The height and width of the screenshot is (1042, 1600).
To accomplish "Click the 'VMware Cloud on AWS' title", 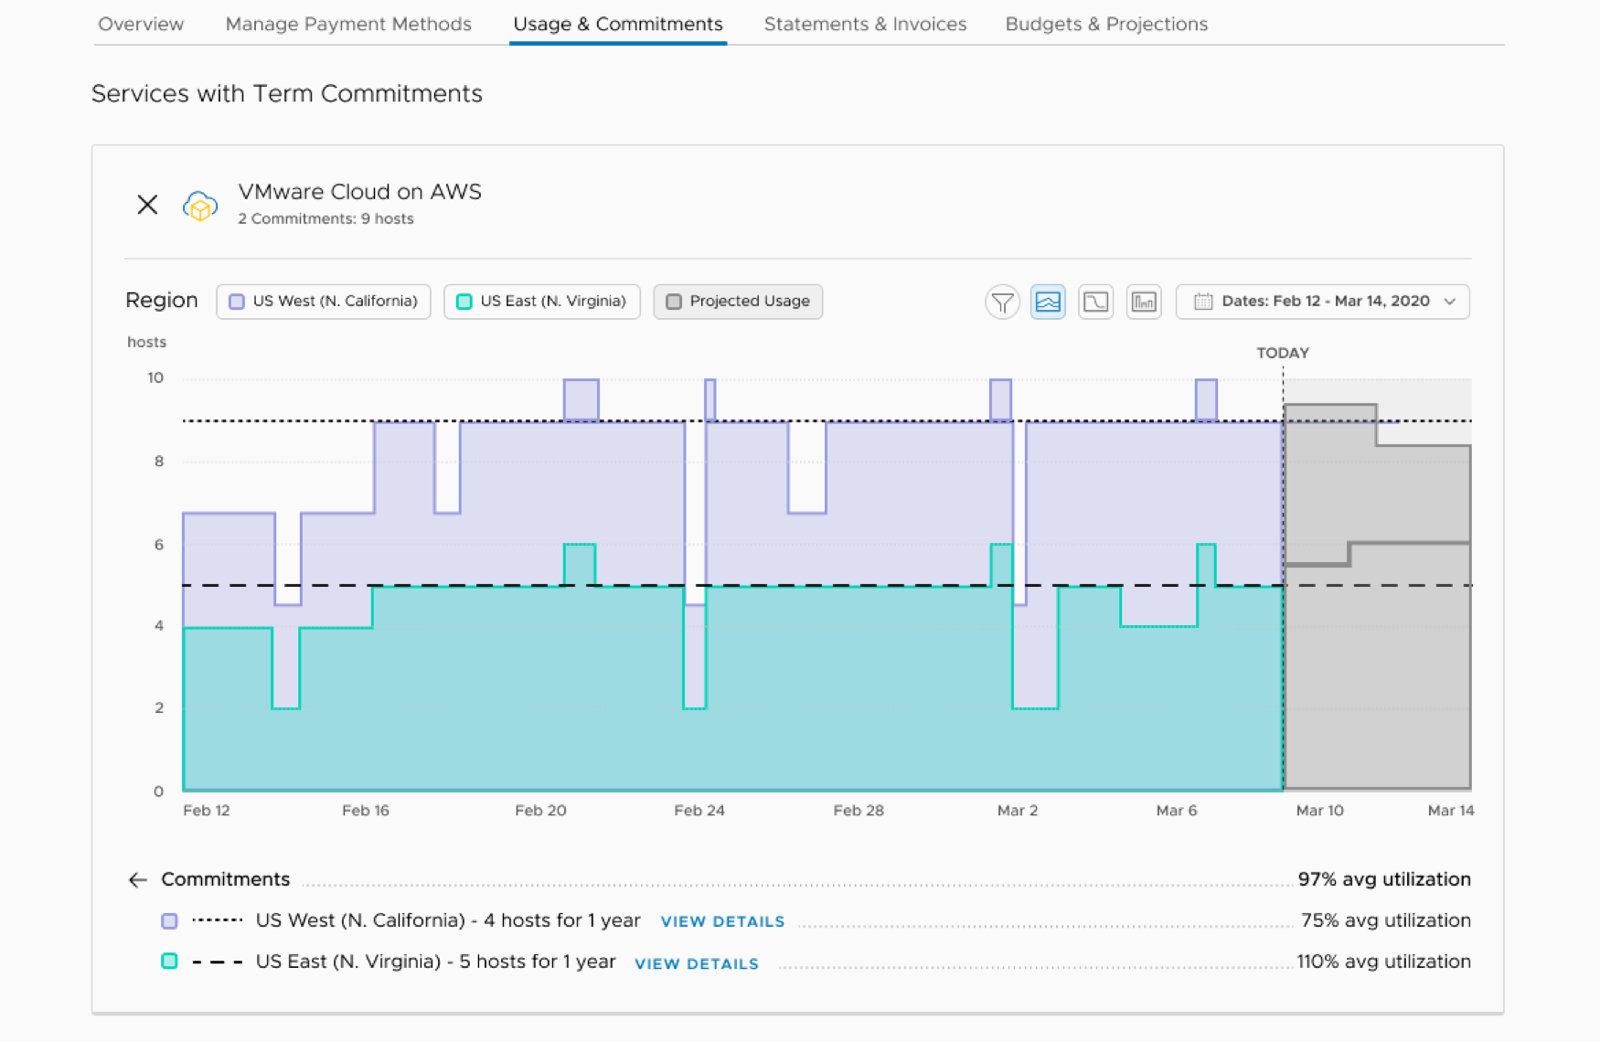I will (x=359, y=192).
